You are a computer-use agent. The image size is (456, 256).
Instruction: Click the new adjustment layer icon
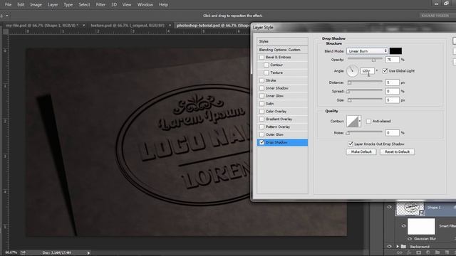[x=427, y=253]
